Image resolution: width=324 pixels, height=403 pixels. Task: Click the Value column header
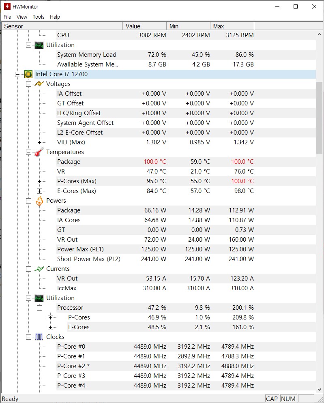[x=145, y=26]
